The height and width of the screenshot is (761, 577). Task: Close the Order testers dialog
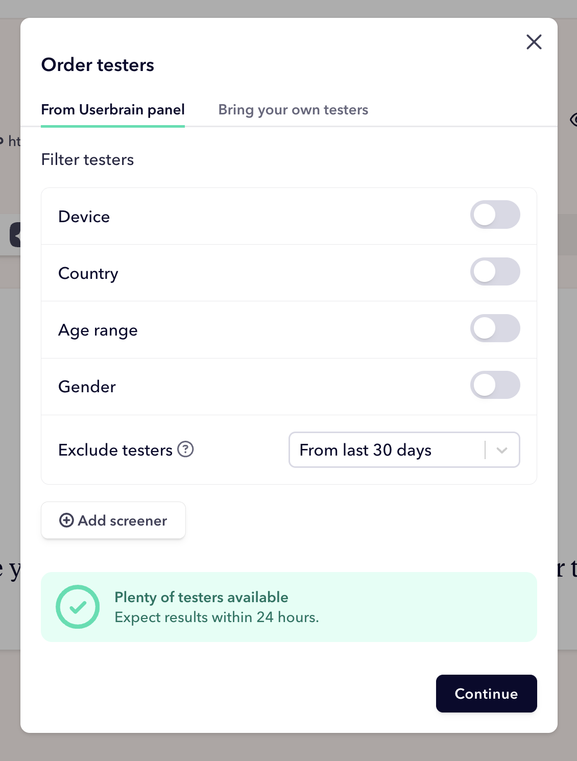pyautogui.click(x=534, y=42)
